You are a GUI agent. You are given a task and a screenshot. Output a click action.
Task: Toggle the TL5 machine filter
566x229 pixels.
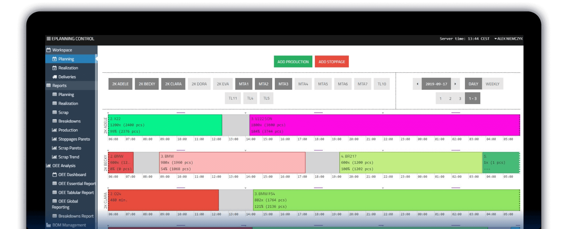[267, 98]
